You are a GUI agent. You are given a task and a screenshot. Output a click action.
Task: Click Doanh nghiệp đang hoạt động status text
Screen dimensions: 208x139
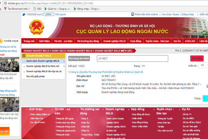tap(118, 92)
